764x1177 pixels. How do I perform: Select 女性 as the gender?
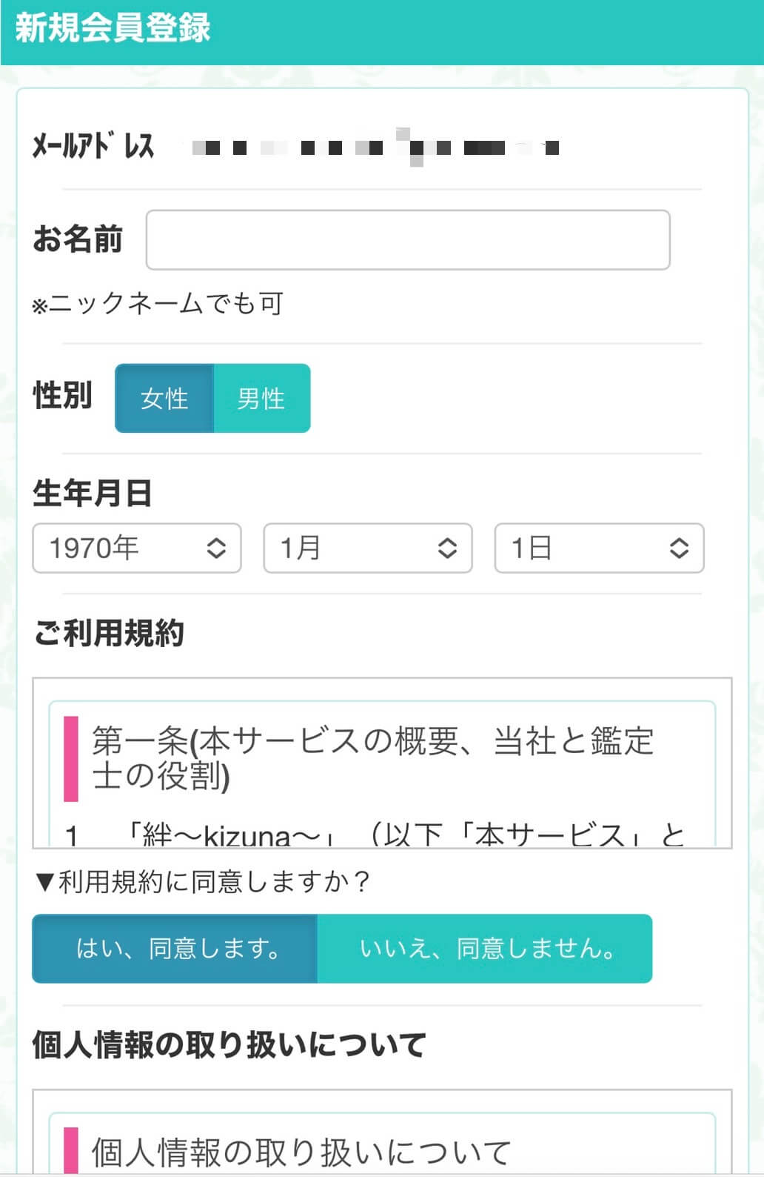click(164, 399)
